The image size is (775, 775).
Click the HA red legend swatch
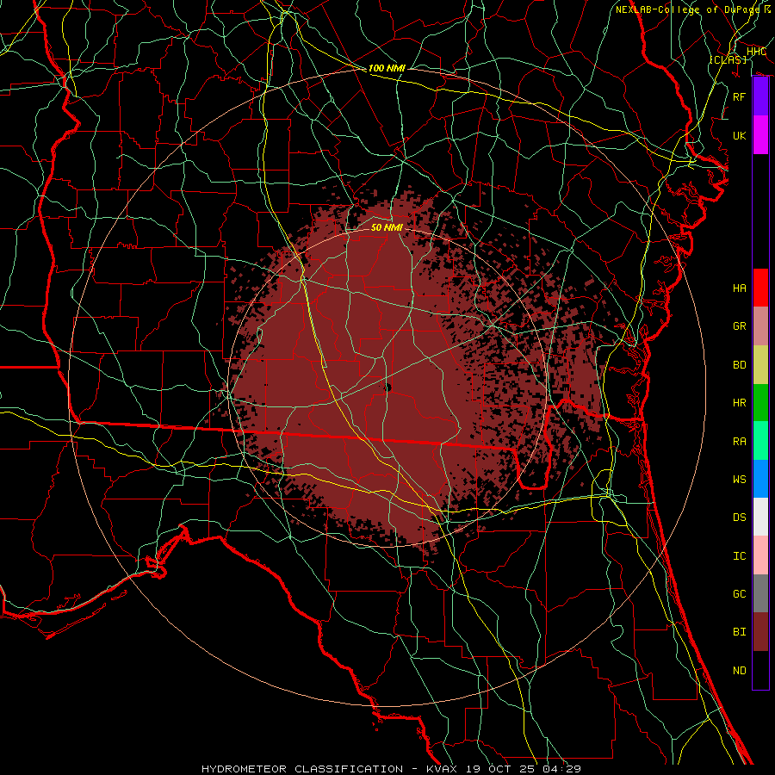click(760, 288)
